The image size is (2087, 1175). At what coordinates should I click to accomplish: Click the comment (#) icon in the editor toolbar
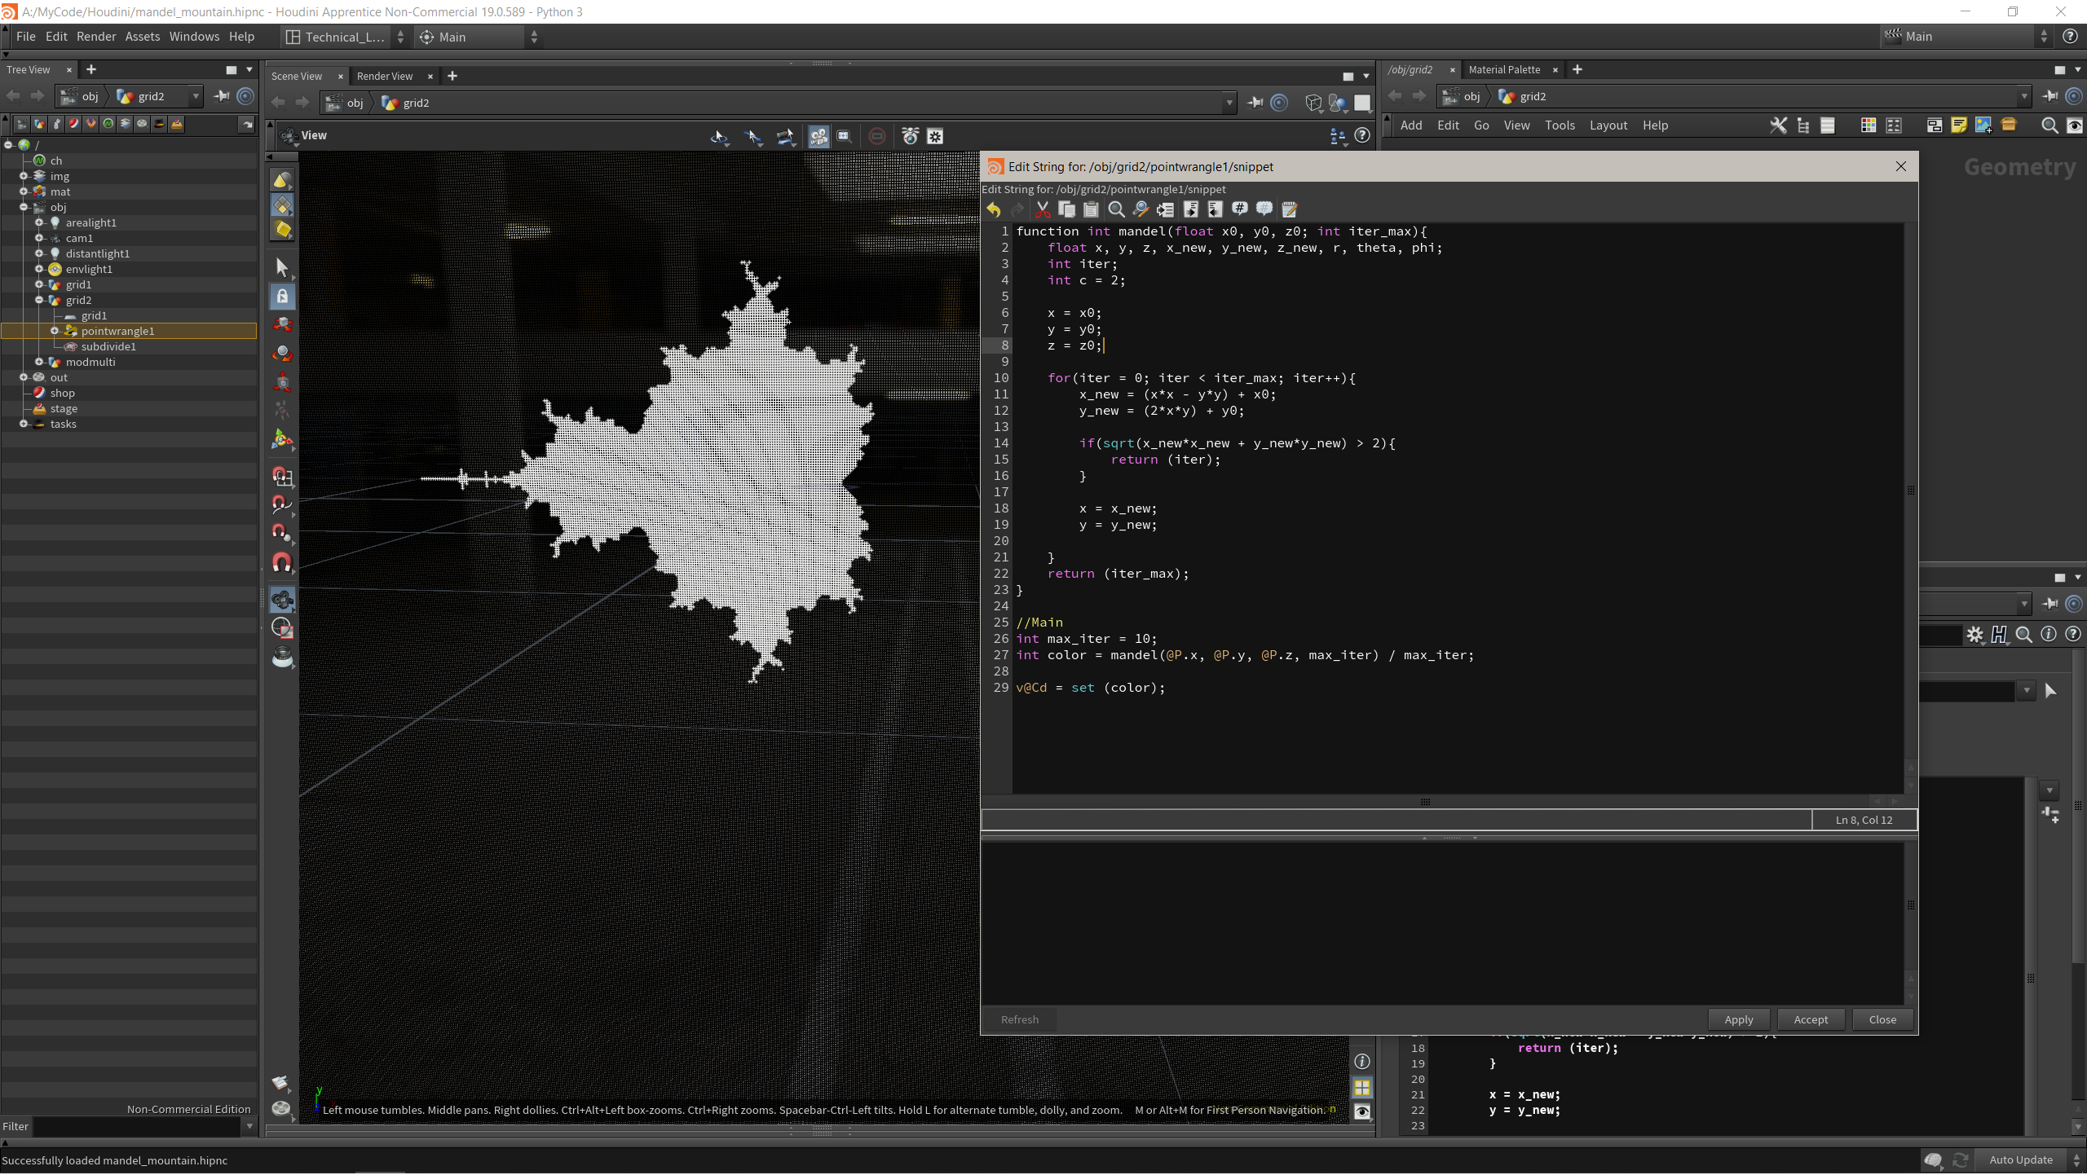point(1240,209)
